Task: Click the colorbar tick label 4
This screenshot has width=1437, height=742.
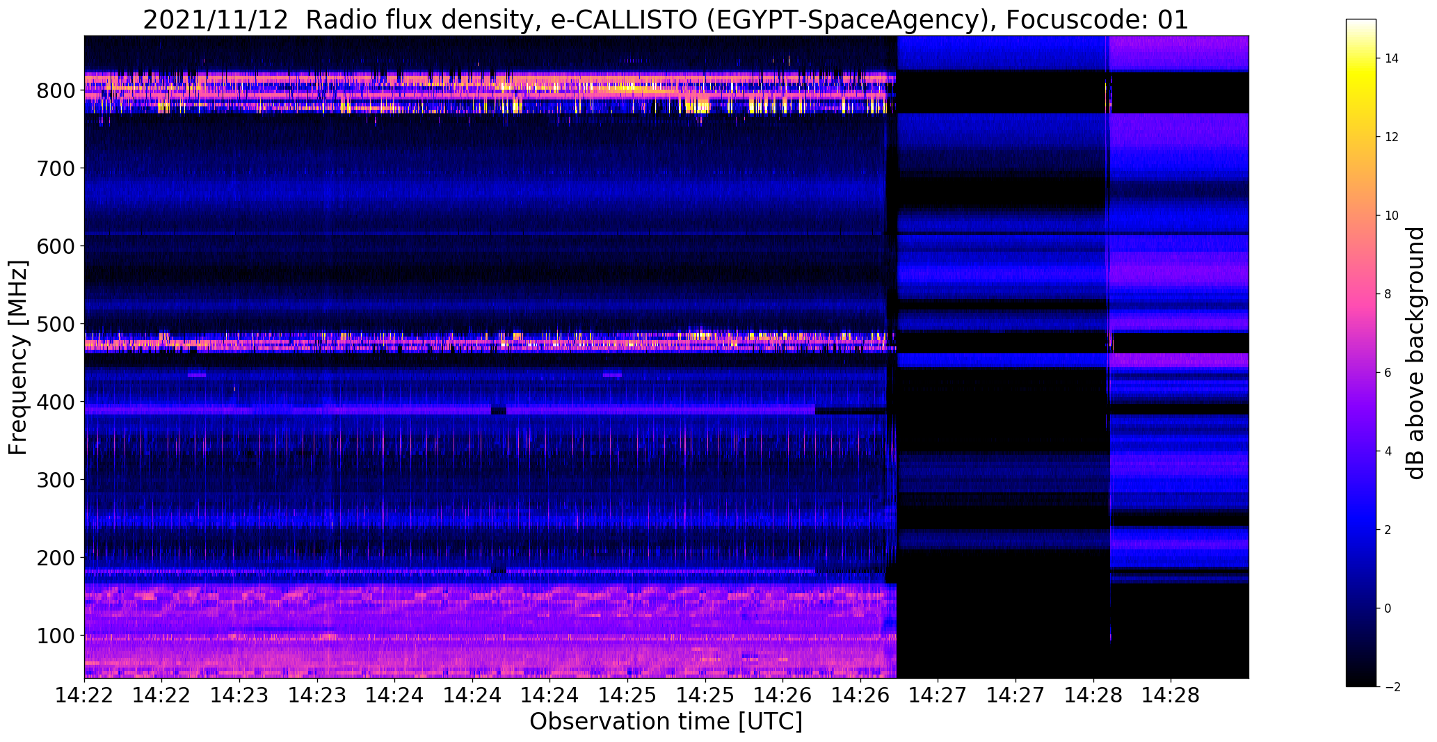Action: [1388, 451]
